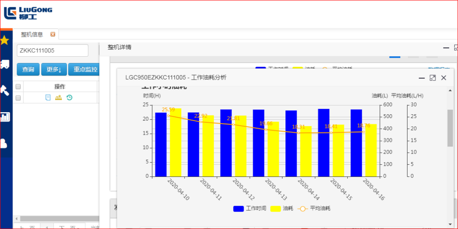Toggle the 平均油耗 line legend series
458x229 pixels.
[x=314, y=208]
